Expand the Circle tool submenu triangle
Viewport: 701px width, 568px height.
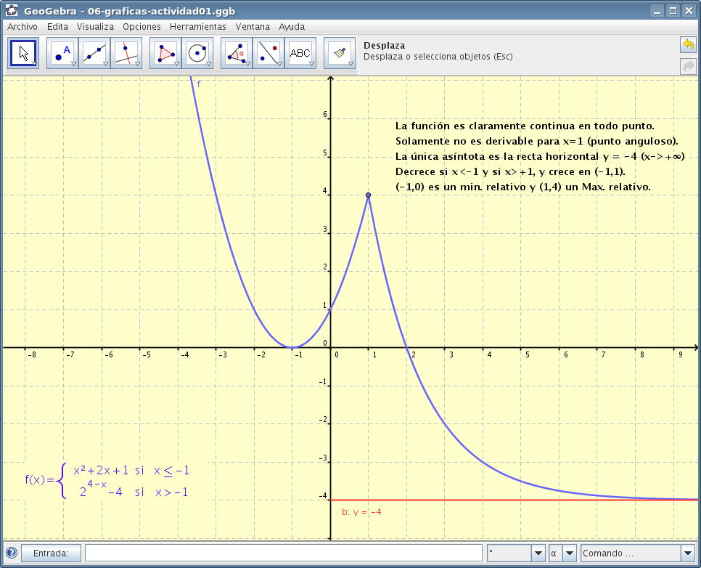[x=208, y=64]
